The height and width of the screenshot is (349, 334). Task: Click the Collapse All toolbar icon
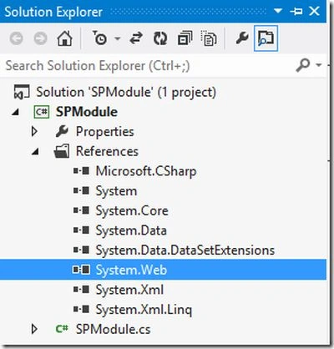185,38
